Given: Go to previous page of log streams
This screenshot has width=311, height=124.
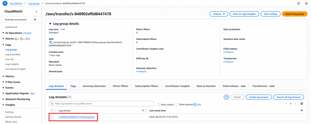Looking at the screenshot, I should 286,104.
